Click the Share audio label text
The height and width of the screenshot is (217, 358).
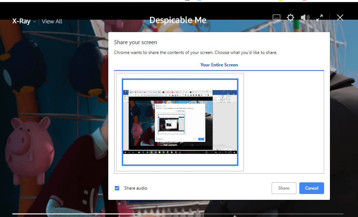tap(136, 188)
